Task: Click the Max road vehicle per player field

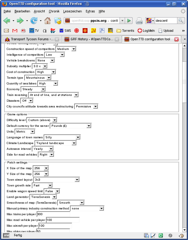Action: (x=63, y=220)
